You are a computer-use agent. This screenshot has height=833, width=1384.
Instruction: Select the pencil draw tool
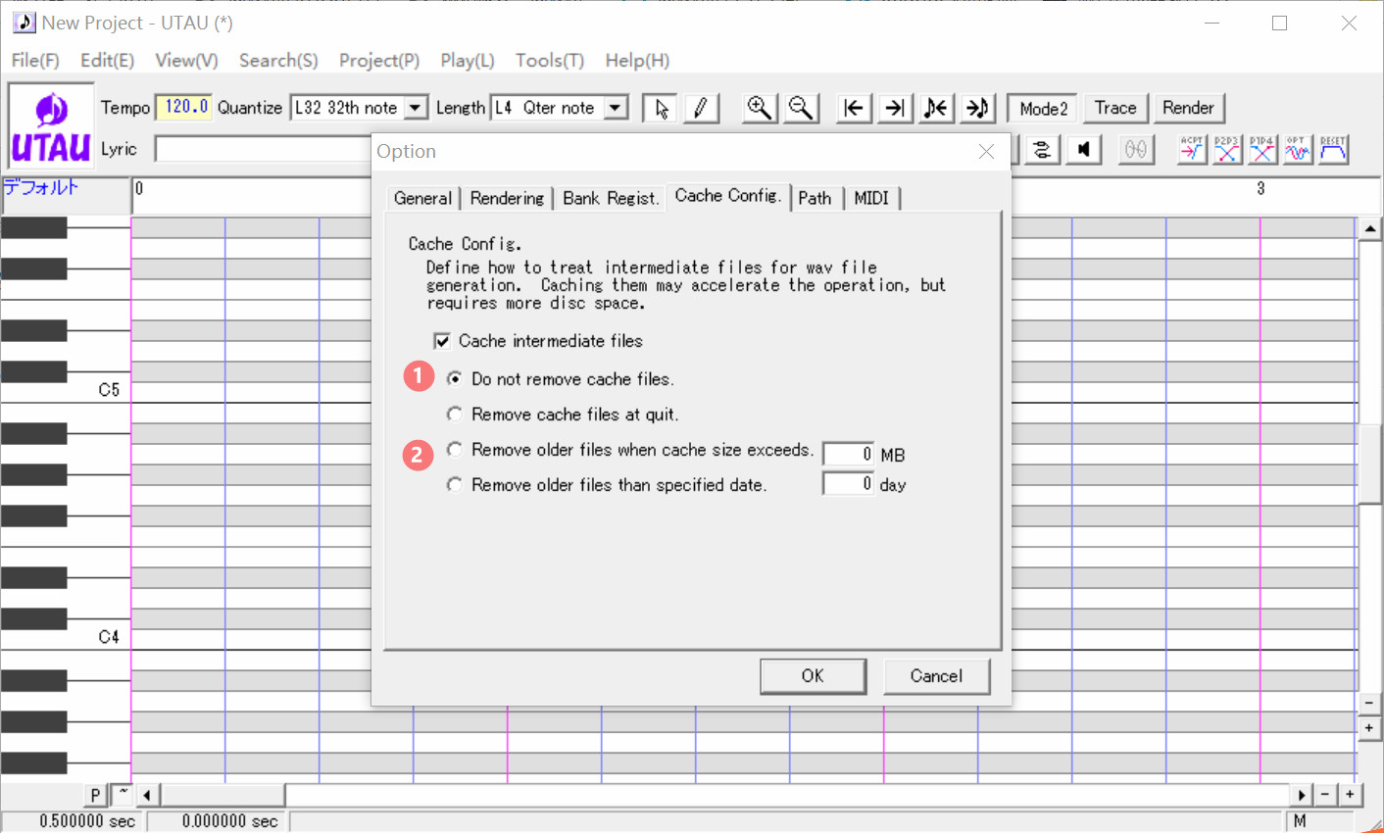tap(701, 108)
